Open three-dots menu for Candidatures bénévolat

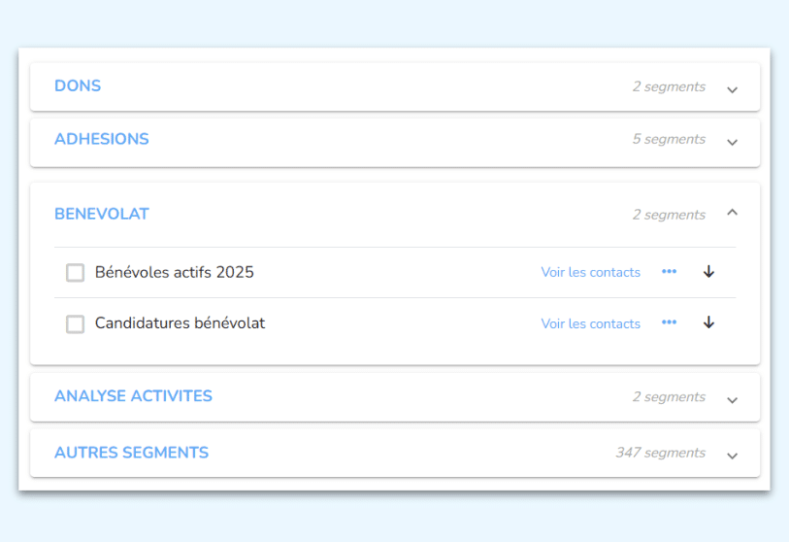pyautogui.click(x=669, y=322)
